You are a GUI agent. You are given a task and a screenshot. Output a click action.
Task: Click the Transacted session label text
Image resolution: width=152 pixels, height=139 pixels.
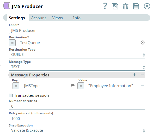(x=32, y=95)
